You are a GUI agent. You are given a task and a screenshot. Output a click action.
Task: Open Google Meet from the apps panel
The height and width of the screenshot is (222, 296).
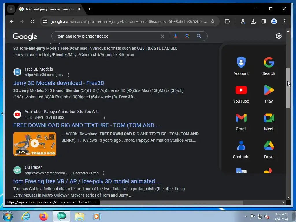tap(269, 122)
